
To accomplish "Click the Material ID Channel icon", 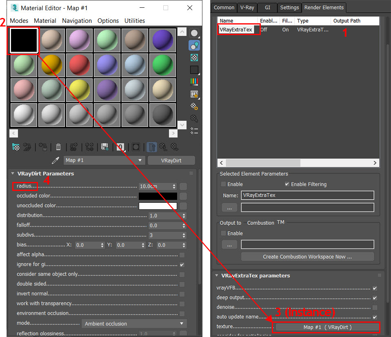I will (120, 147).
